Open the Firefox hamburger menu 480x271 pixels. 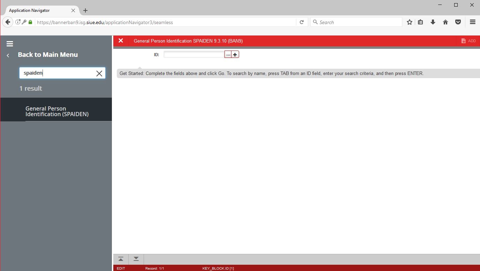[472, 22]
